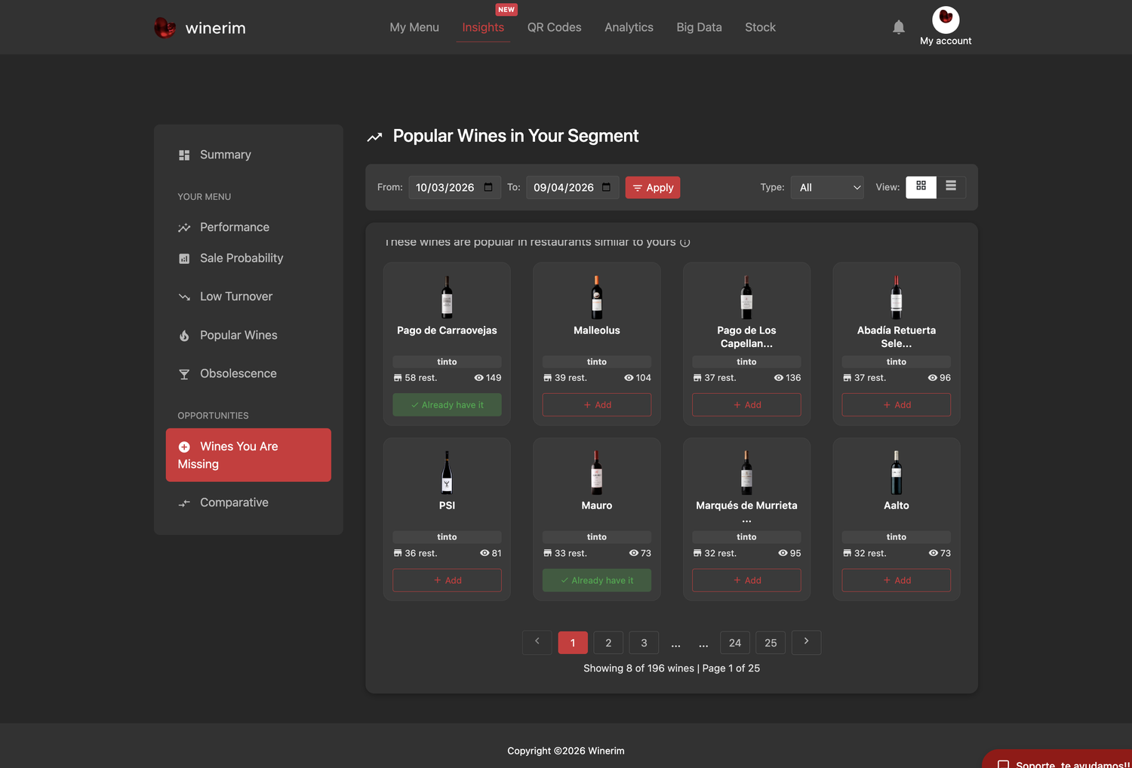Open the Big Data tab
This screenshot has width=1132, height=768.
pyautogui.click(x=699, y=27)
